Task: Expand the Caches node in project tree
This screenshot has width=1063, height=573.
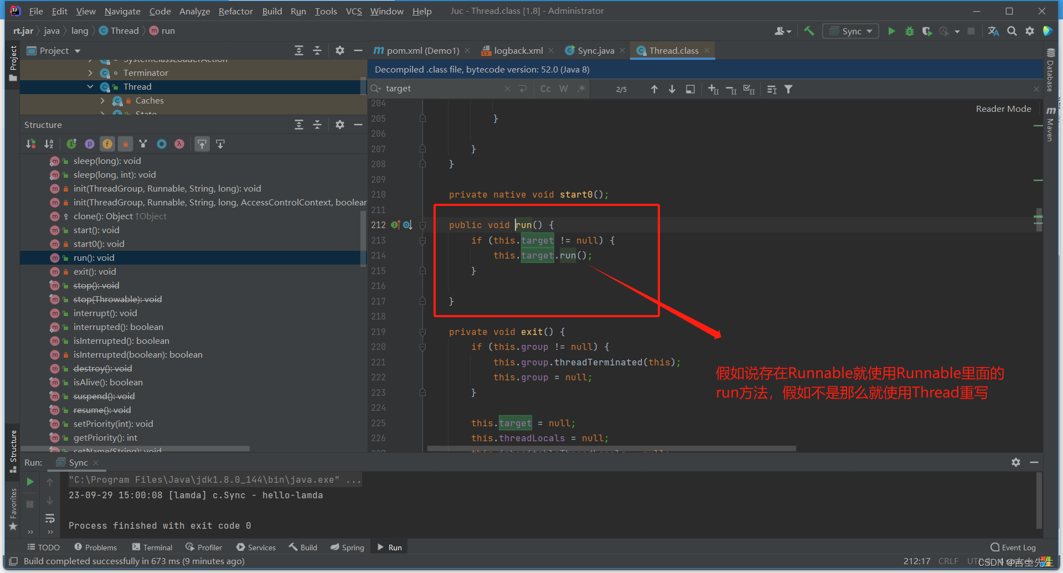Action: [x=102, y=100]
